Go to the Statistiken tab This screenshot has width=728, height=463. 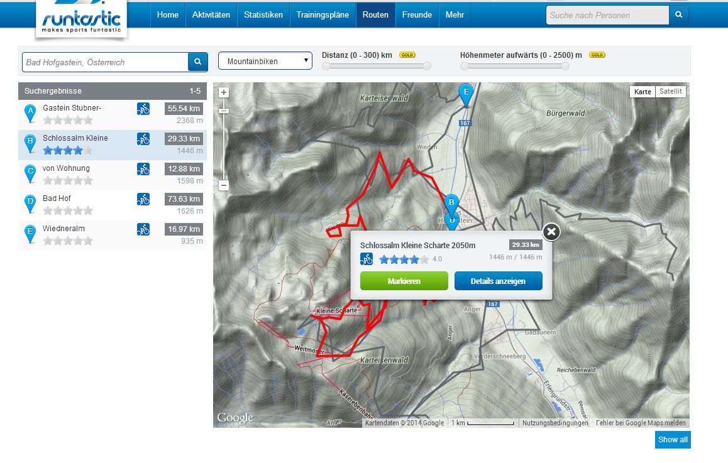tap(263, 14)
